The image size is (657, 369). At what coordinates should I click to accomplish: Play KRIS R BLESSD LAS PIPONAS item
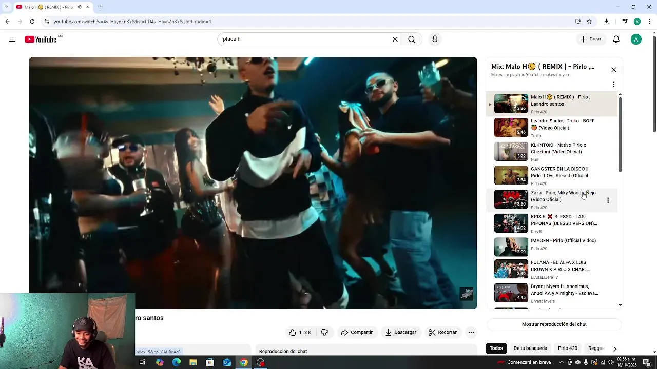pyautogui.click(x=552, y=223)
